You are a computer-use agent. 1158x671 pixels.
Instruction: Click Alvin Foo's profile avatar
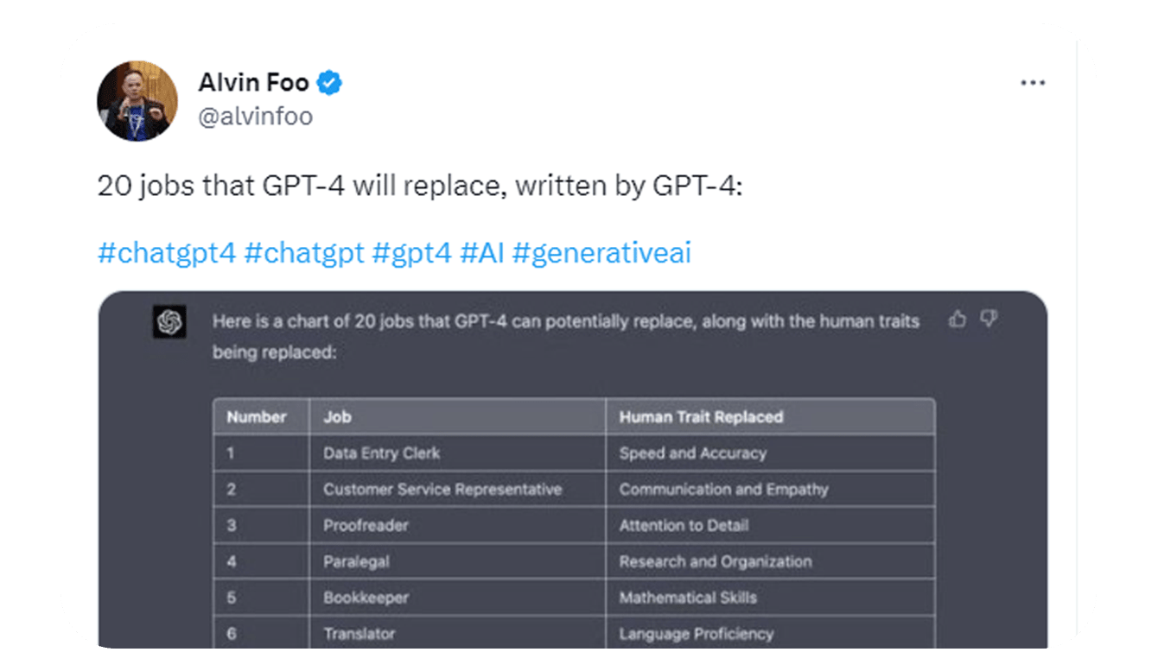137,101
